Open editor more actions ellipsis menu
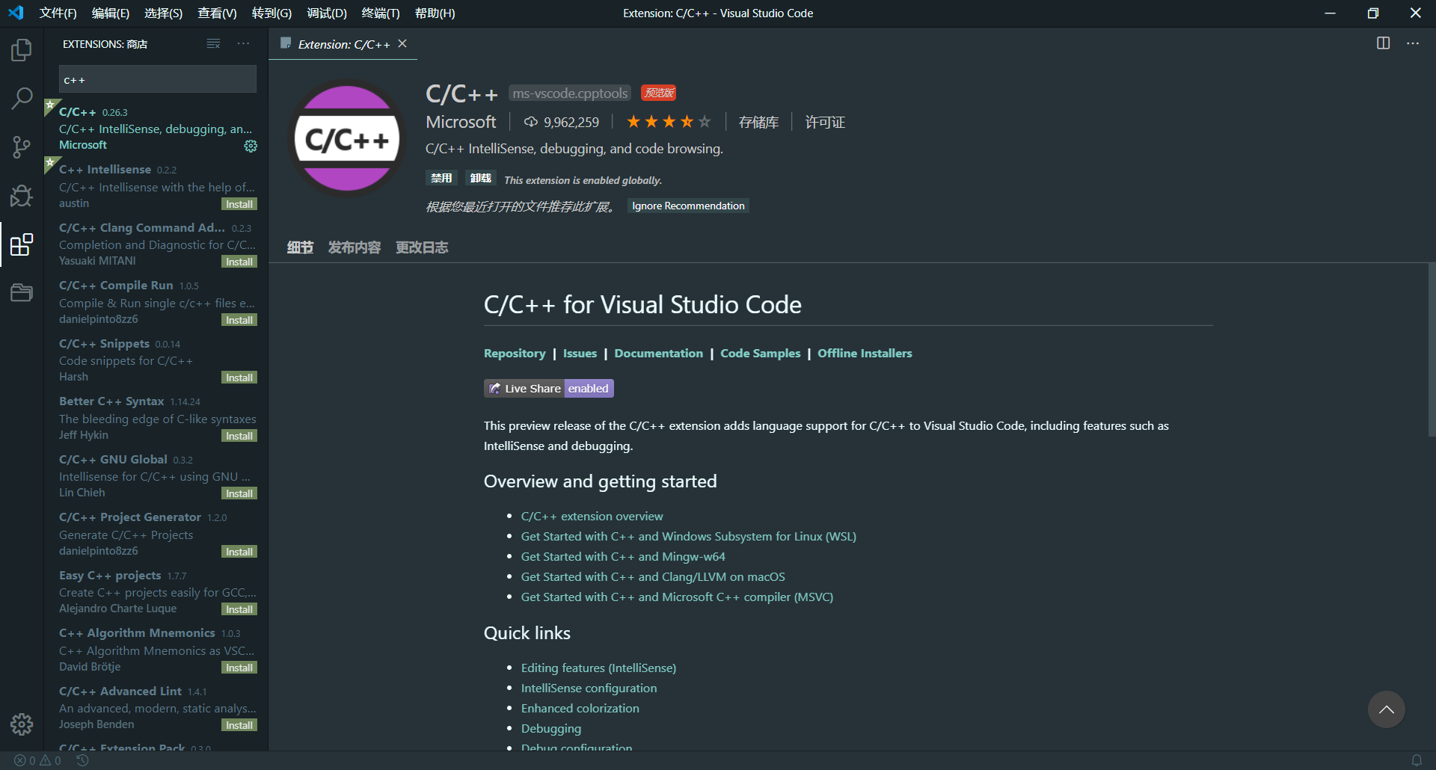This screenshot has height=770, width=1436. [x=1412, y=43]
